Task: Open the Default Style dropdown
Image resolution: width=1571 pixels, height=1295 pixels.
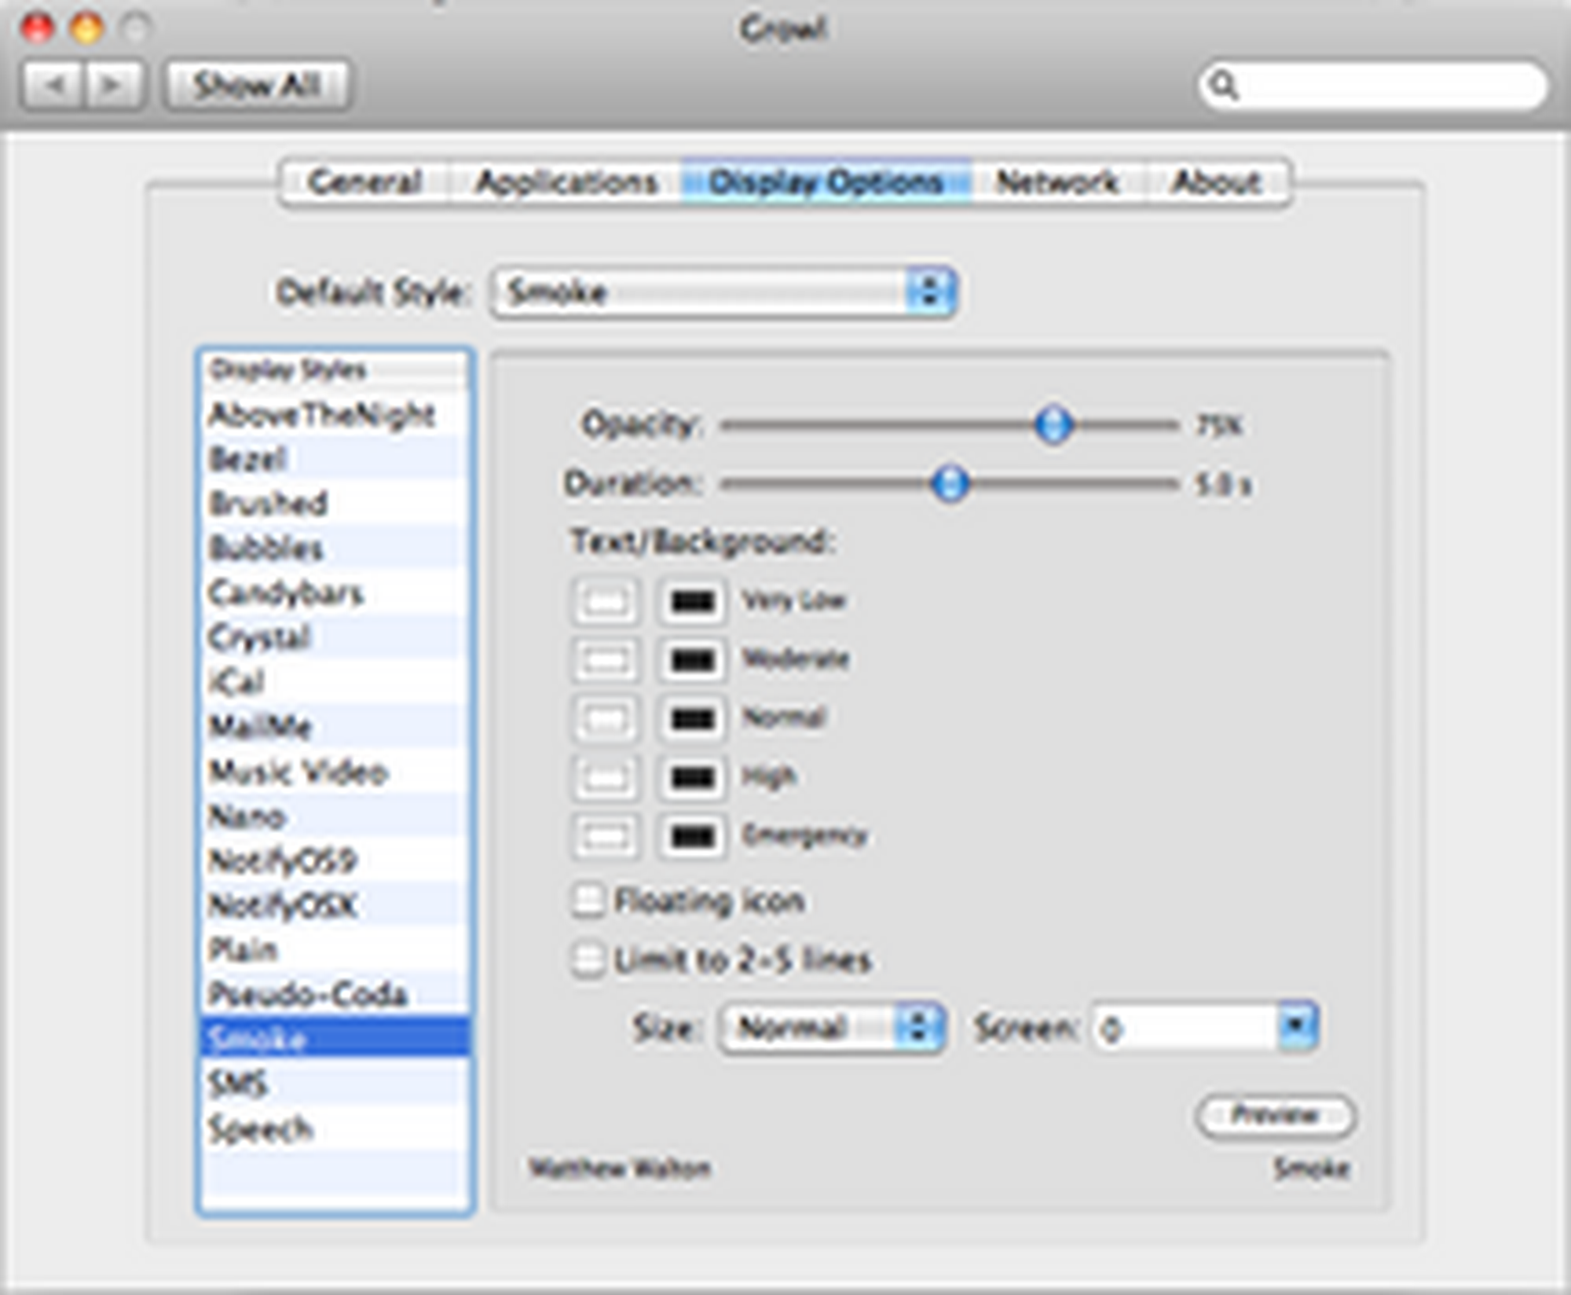Action: click(723, 292)
